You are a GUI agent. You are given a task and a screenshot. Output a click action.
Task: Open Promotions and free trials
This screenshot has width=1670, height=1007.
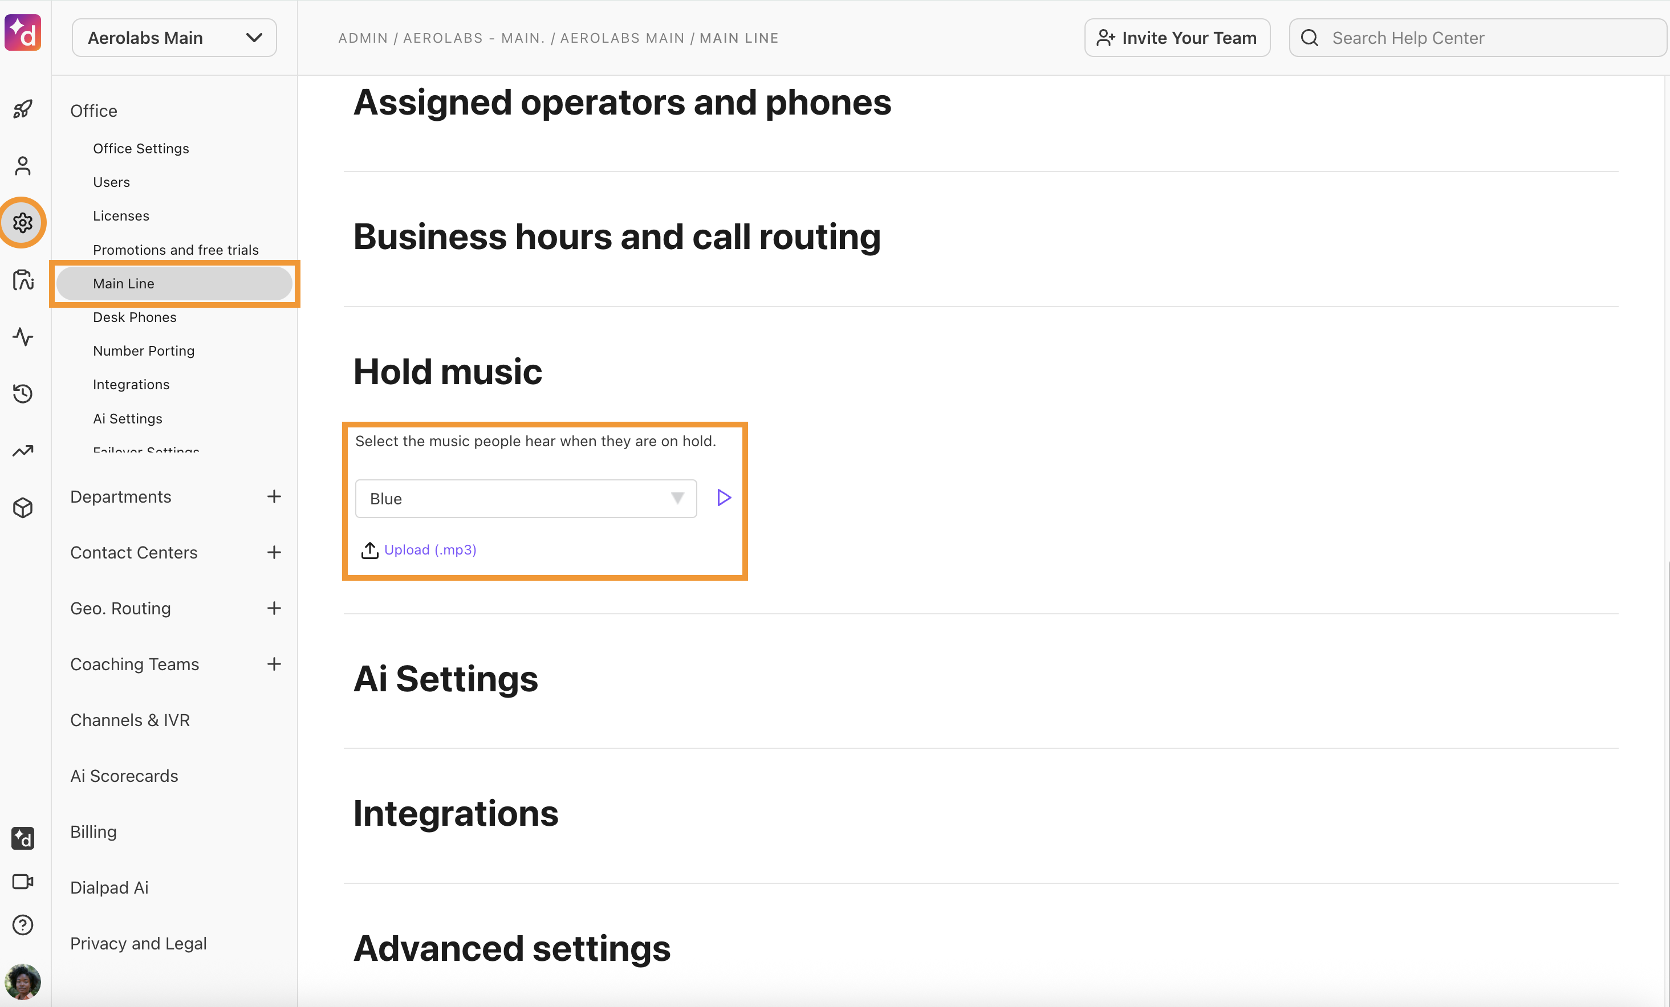coord(176,250)
